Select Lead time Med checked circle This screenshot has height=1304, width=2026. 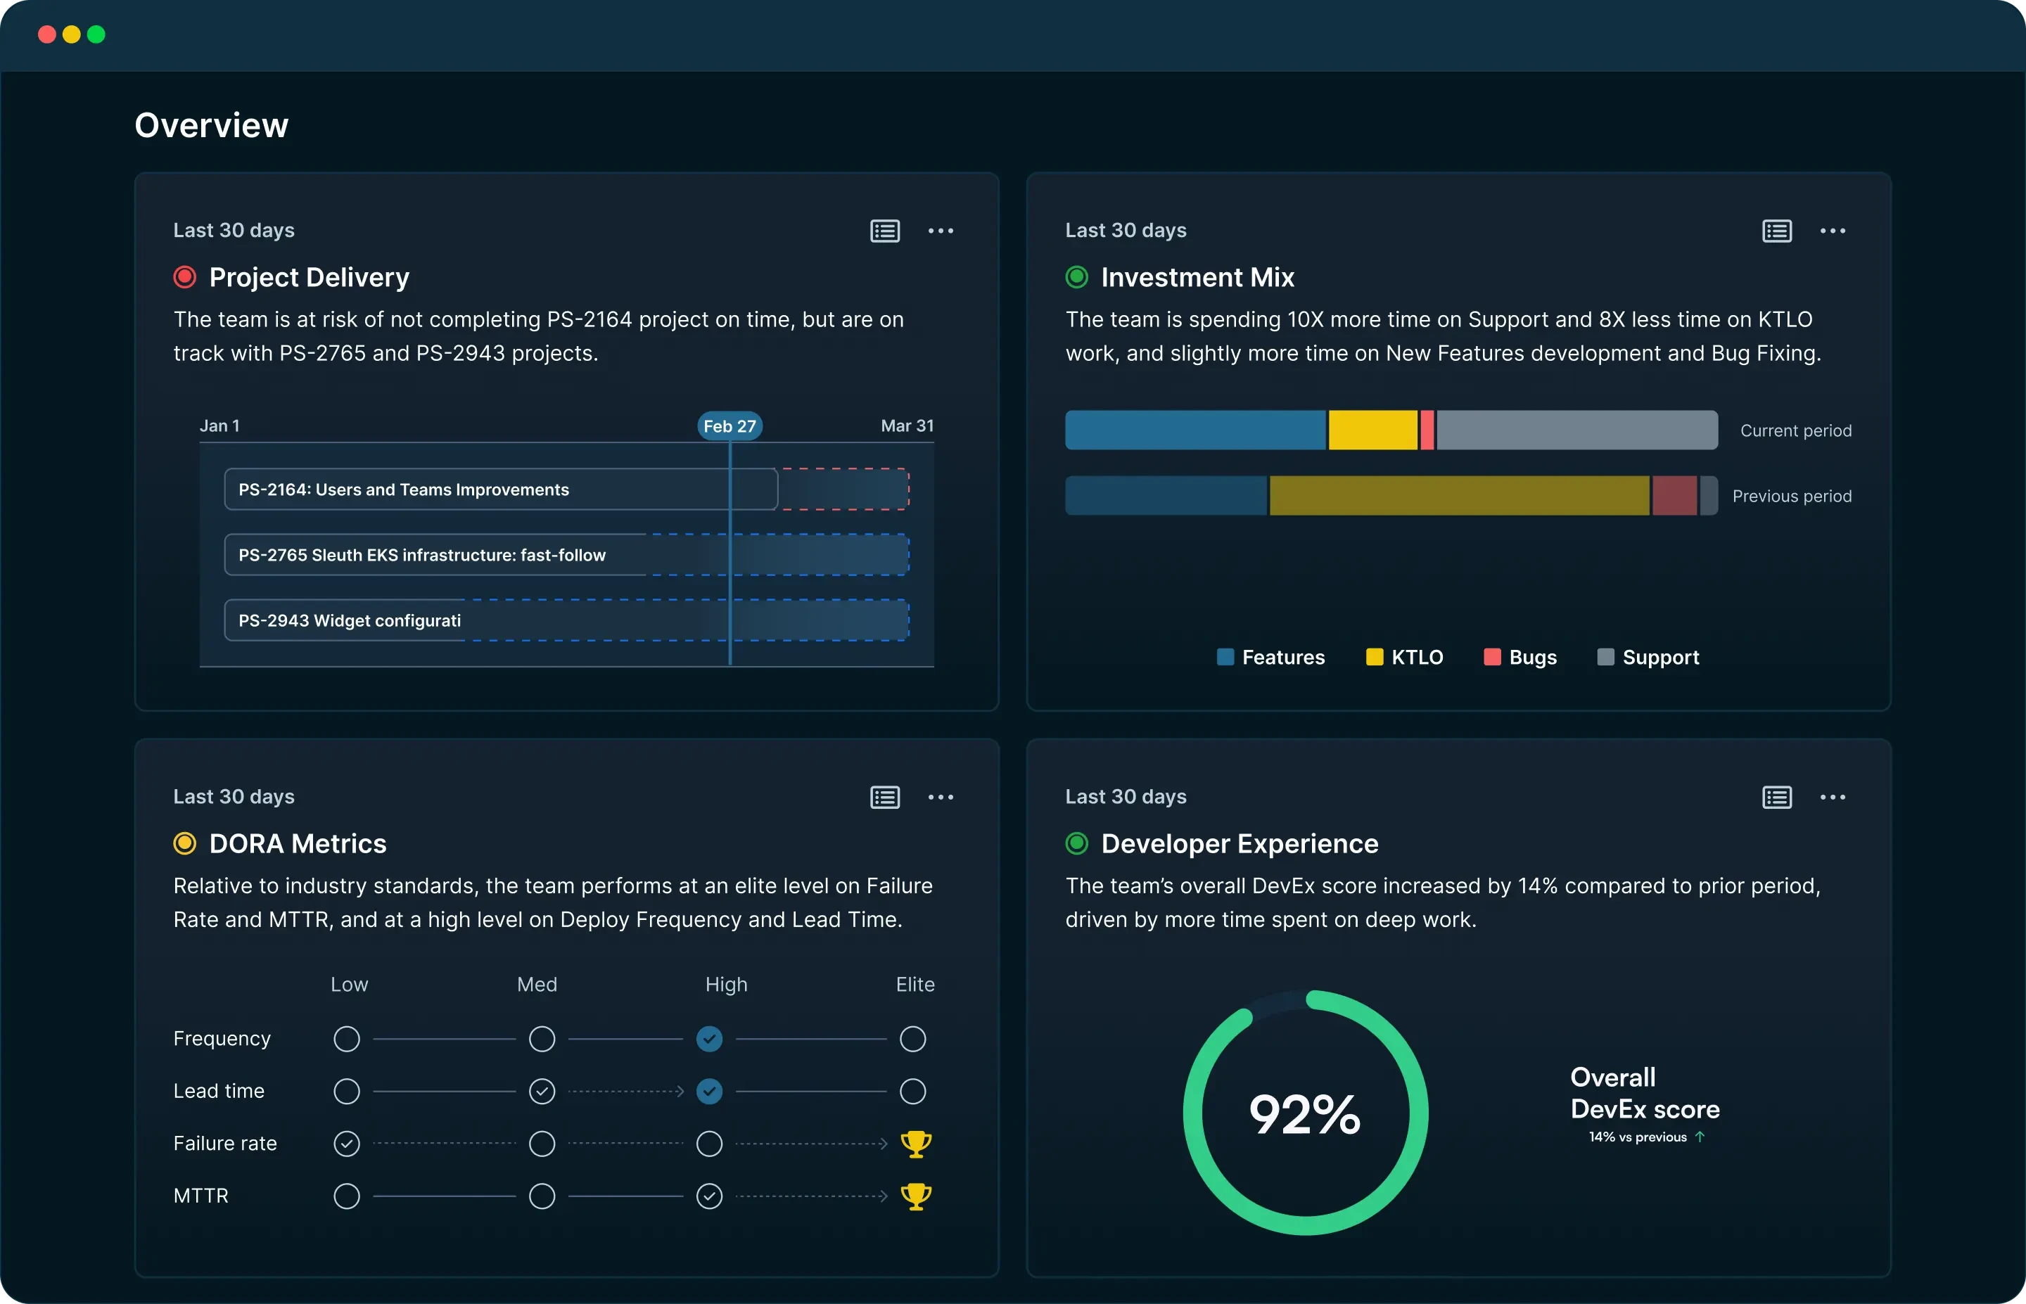coord(542,1091)
